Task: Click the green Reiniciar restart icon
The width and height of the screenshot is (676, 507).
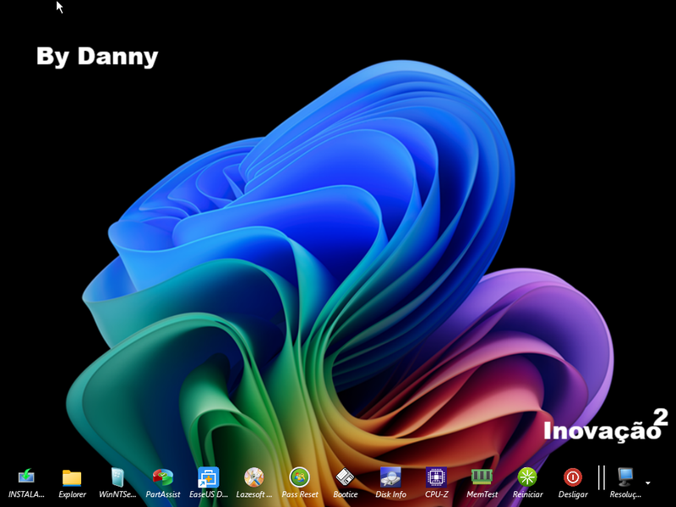Action: point(527,477)
